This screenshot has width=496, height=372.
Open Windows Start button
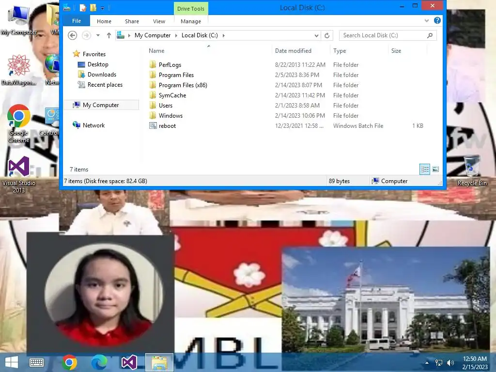[x=12, y=362]
